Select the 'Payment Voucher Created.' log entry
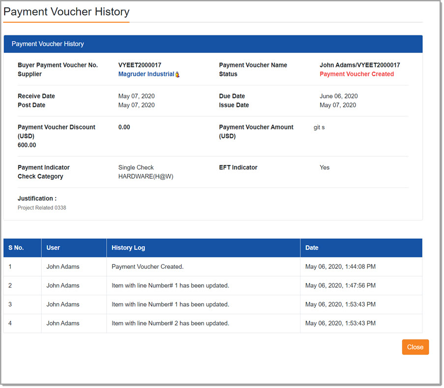This screenshot has height=388, width=444. (x=148, y=266)
